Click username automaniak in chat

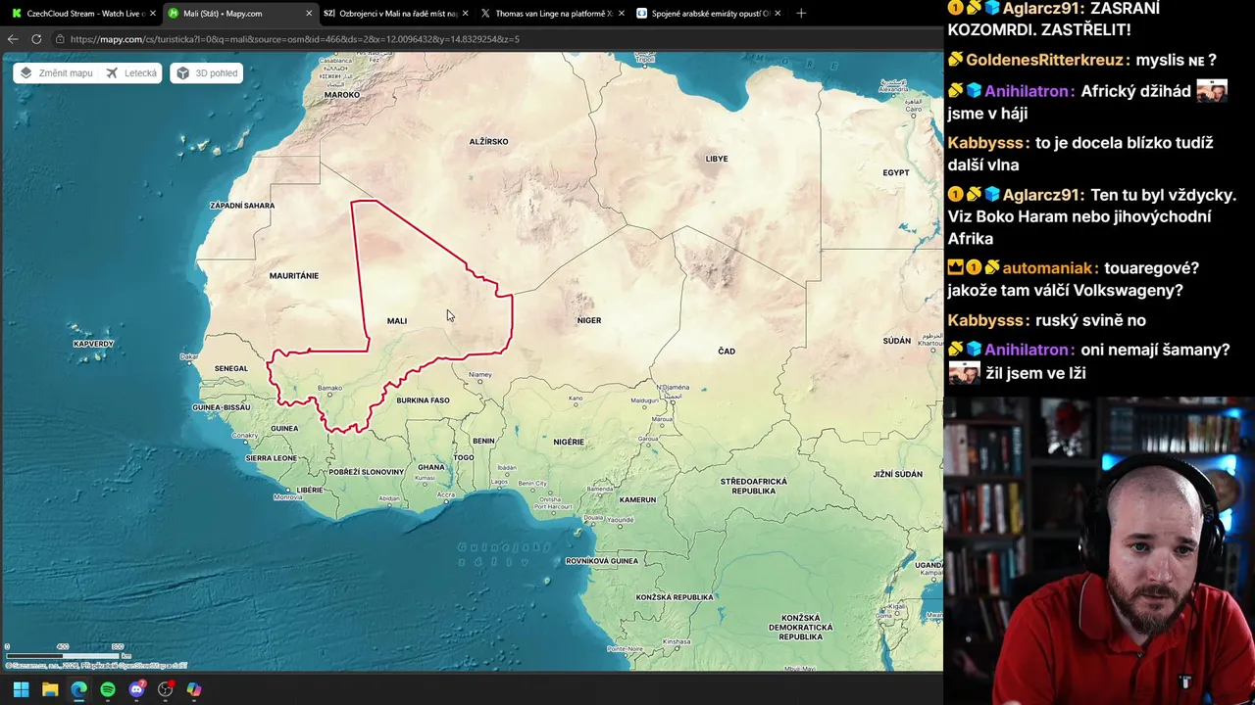coord(1048,267)
